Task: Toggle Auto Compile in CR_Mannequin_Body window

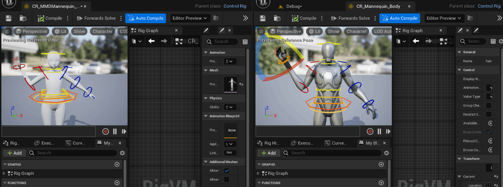Action: point(400,18)
